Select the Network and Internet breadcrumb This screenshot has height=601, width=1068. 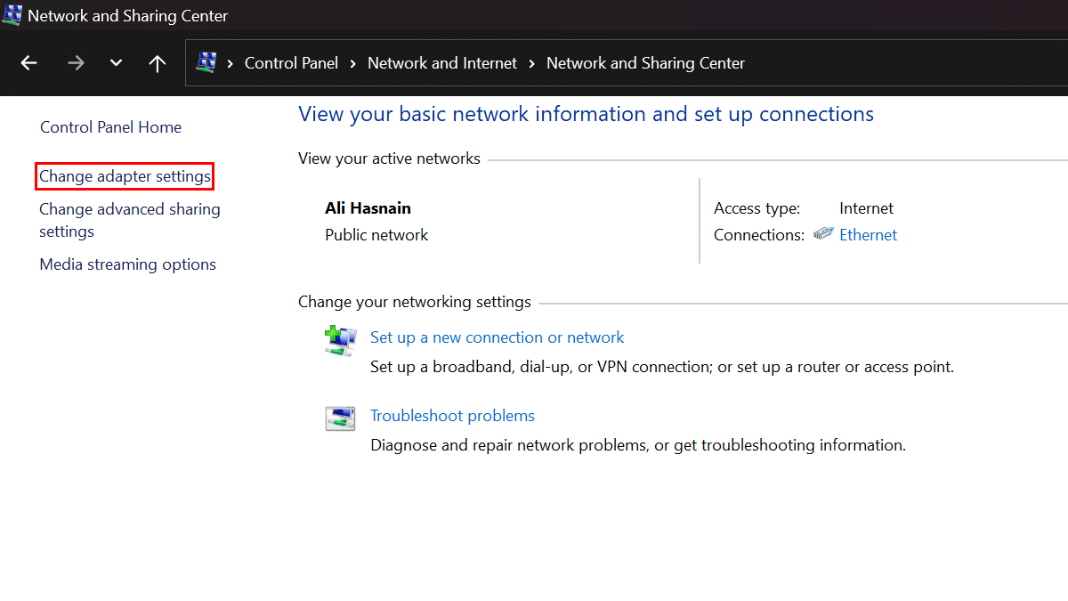click(x=442, y=62)
